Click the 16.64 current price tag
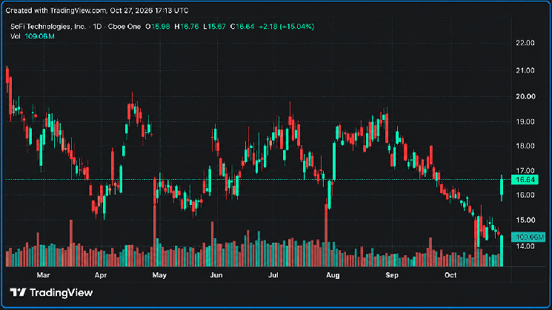Screen dimensions: 552x310 (x=525, y=180)
